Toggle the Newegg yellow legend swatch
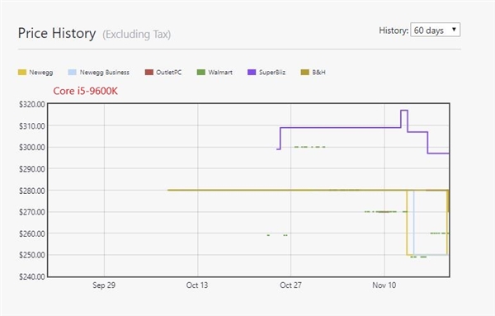This screenshot has height=316, width=495. click(22, 73)
